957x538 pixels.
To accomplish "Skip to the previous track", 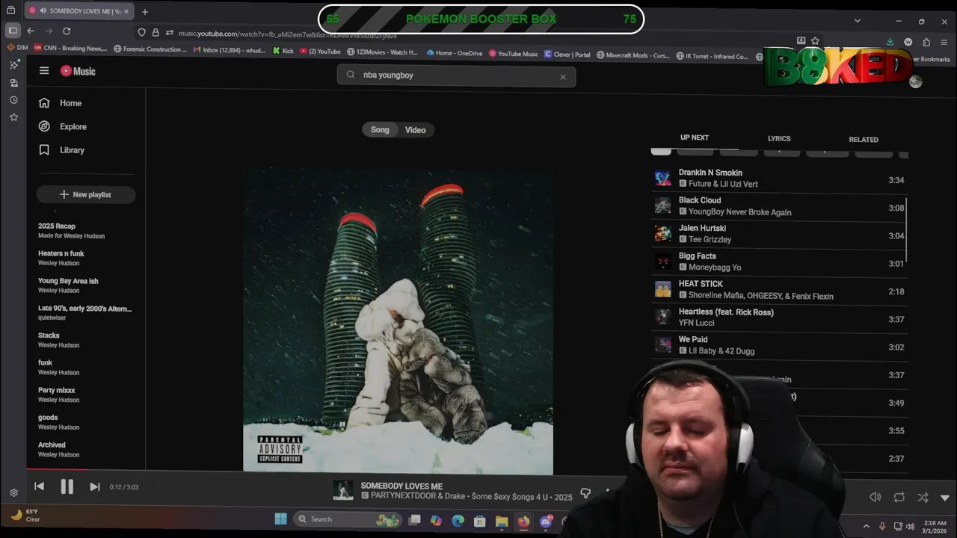I will [39, 486].
